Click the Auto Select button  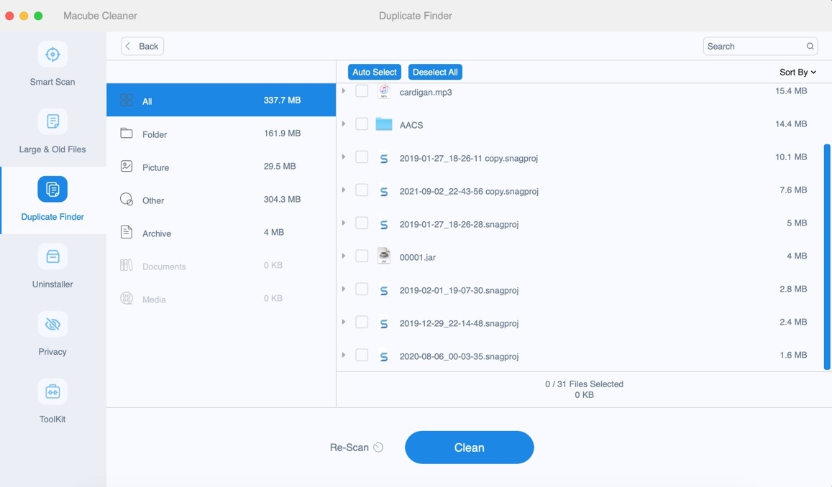(375, 72)
